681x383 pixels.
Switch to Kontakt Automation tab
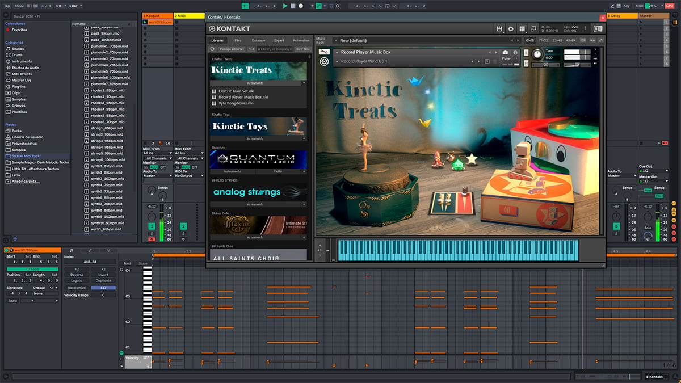301,41
